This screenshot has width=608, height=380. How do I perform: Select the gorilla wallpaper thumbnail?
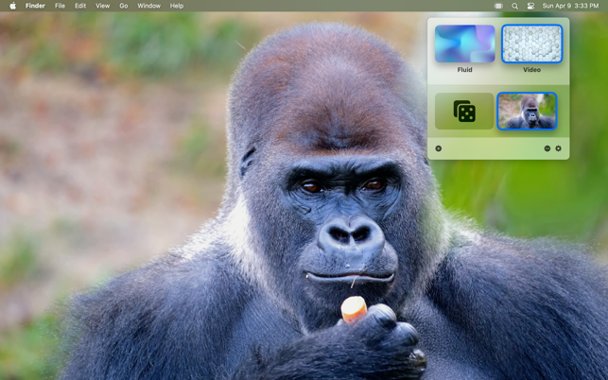tap(527, 111)
